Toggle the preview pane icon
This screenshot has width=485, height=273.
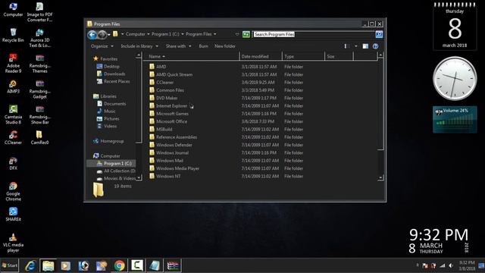coord(365,46)
